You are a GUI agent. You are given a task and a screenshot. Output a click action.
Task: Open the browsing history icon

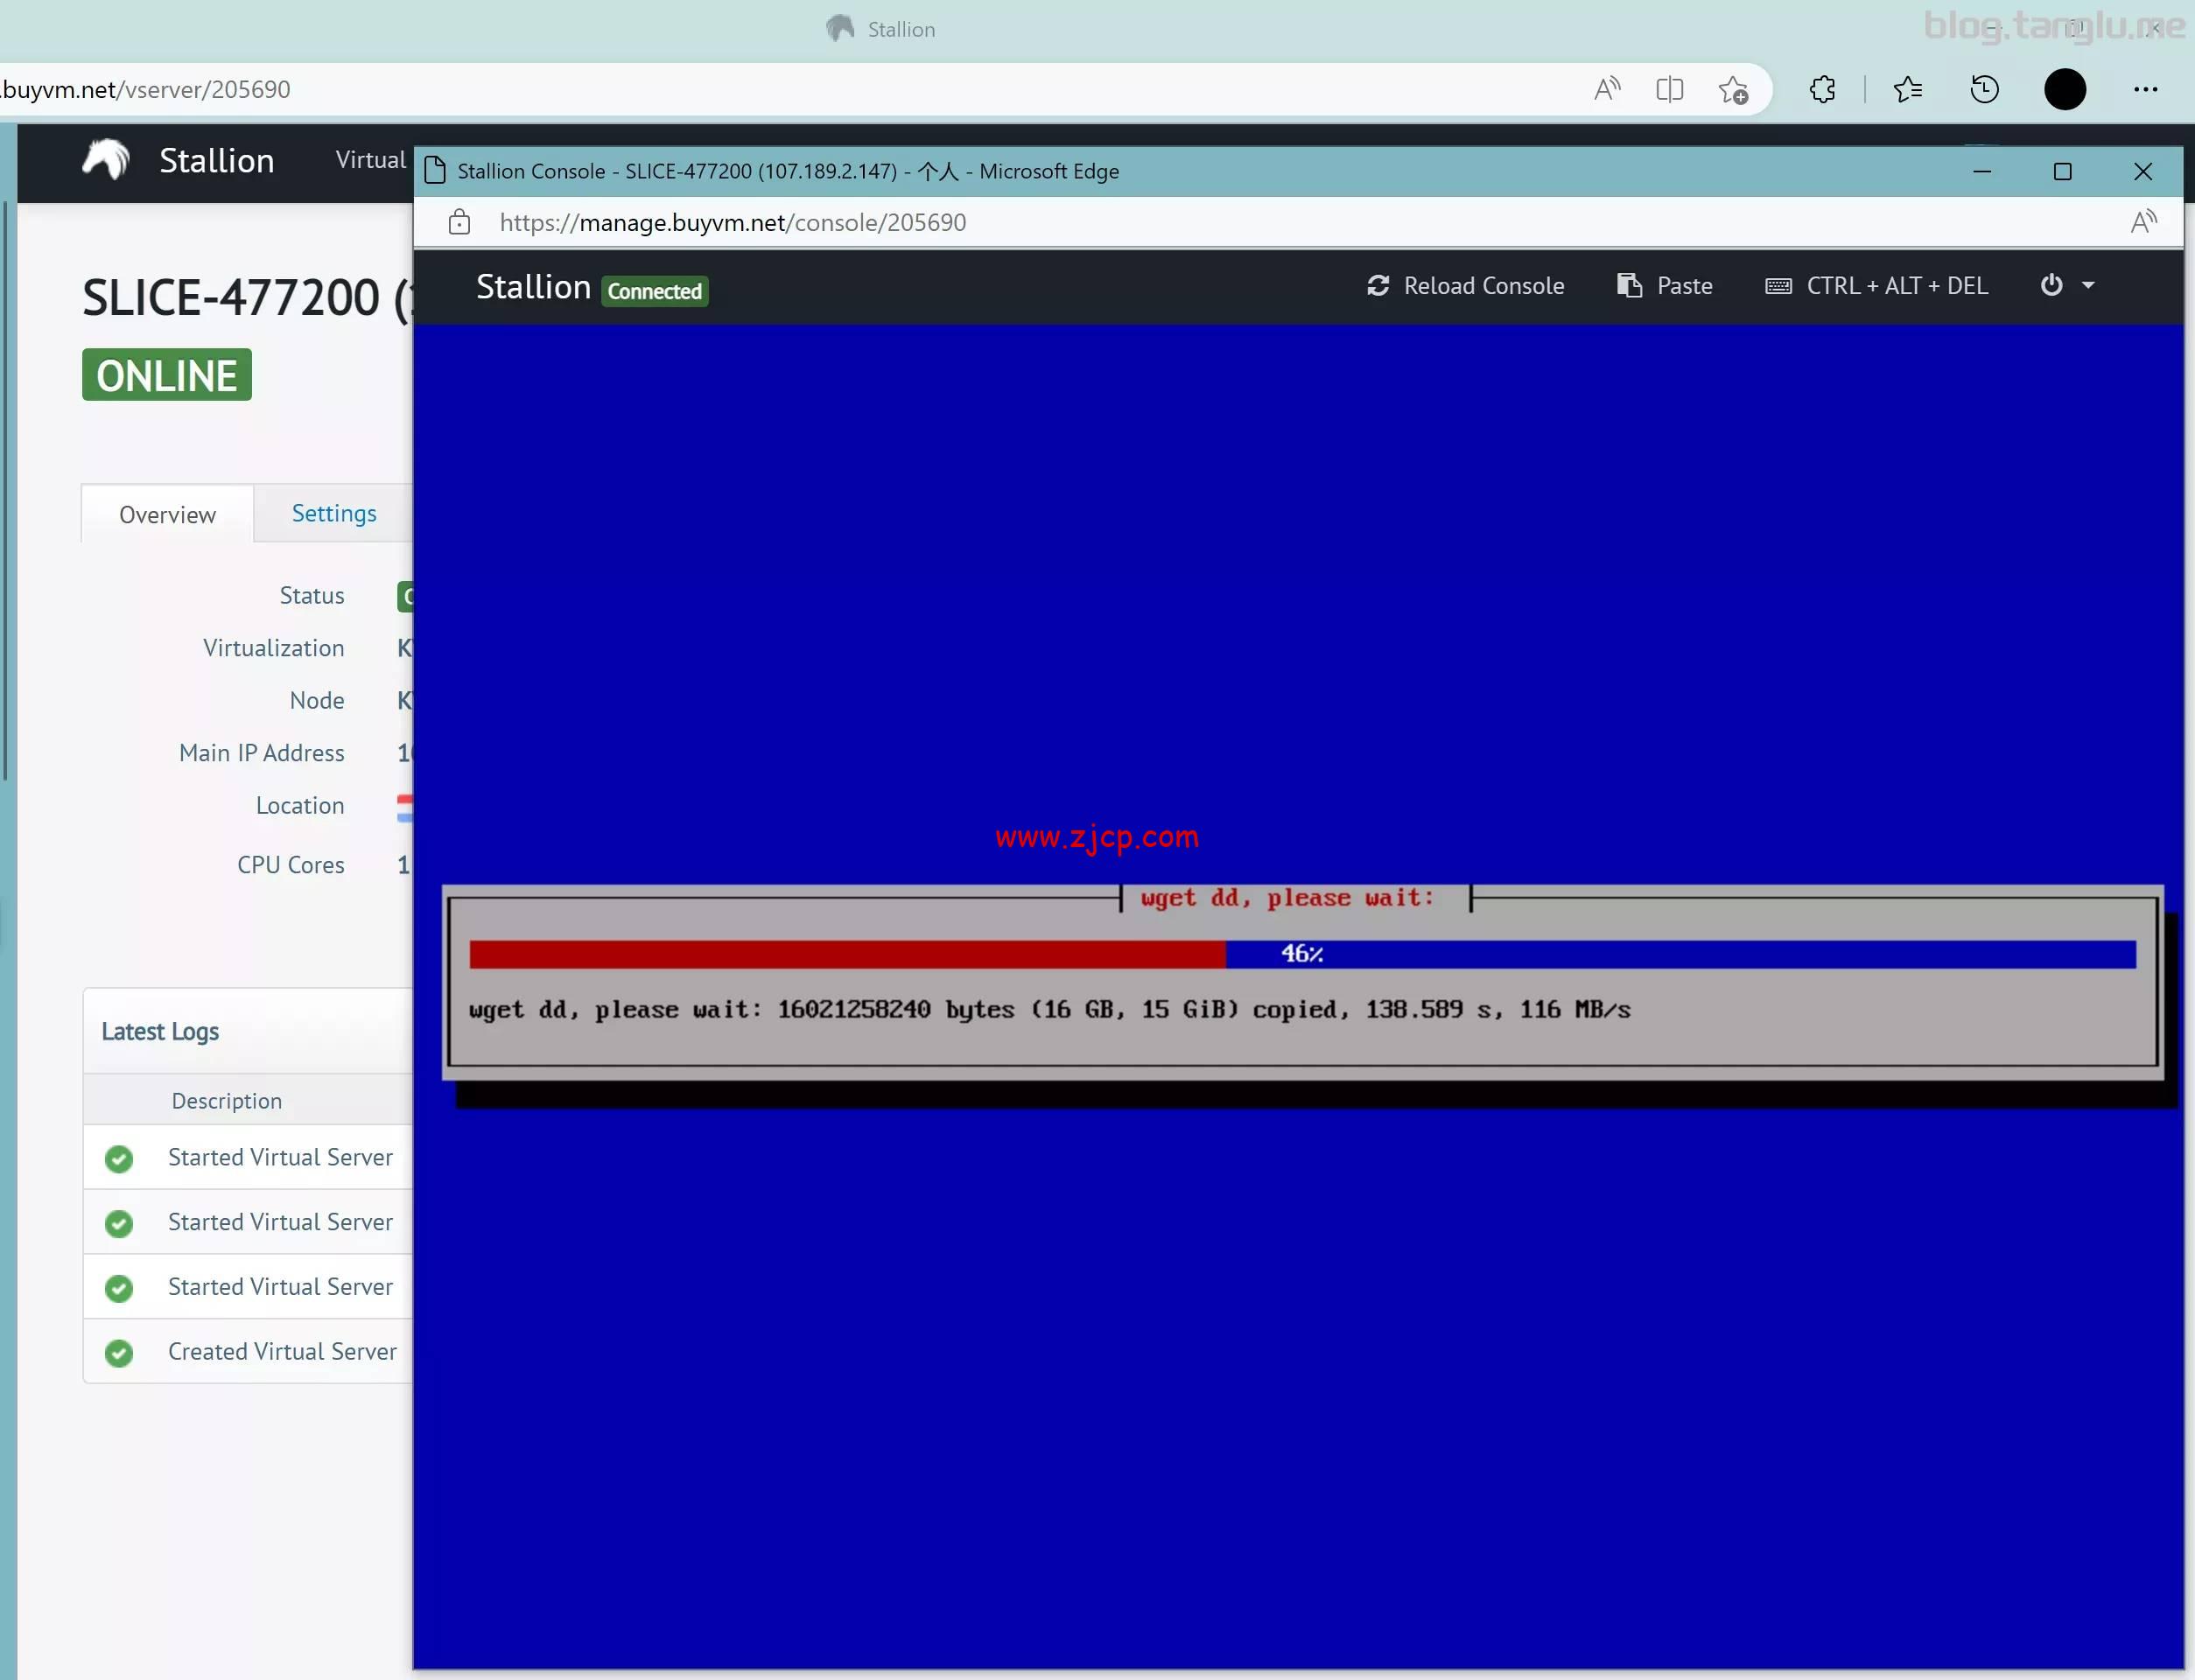1985,89
